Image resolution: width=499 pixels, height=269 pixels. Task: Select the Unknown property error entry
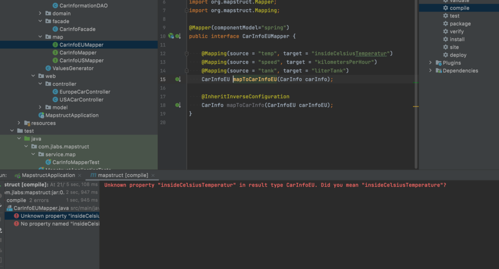(52, 216)
